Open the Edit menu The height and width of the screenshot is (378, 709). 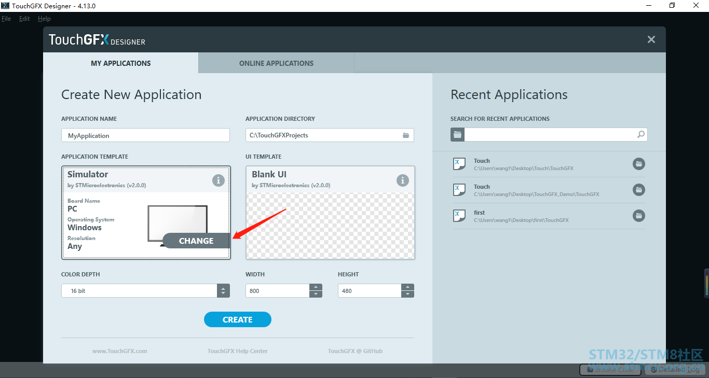(24, 19)
